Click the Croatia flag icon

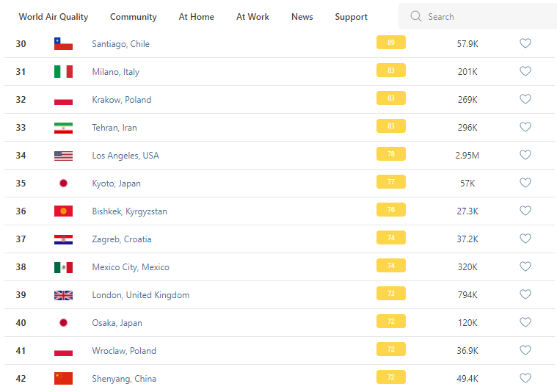pyautogui.click(x=63, y=239)
